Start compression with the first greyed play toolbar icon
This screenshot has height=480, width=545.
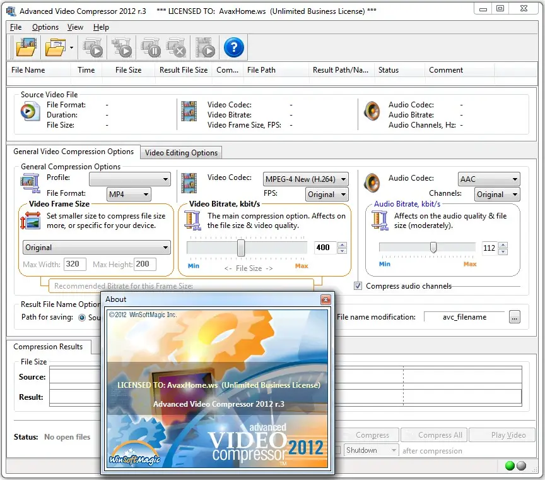click(x=93, y=47)
